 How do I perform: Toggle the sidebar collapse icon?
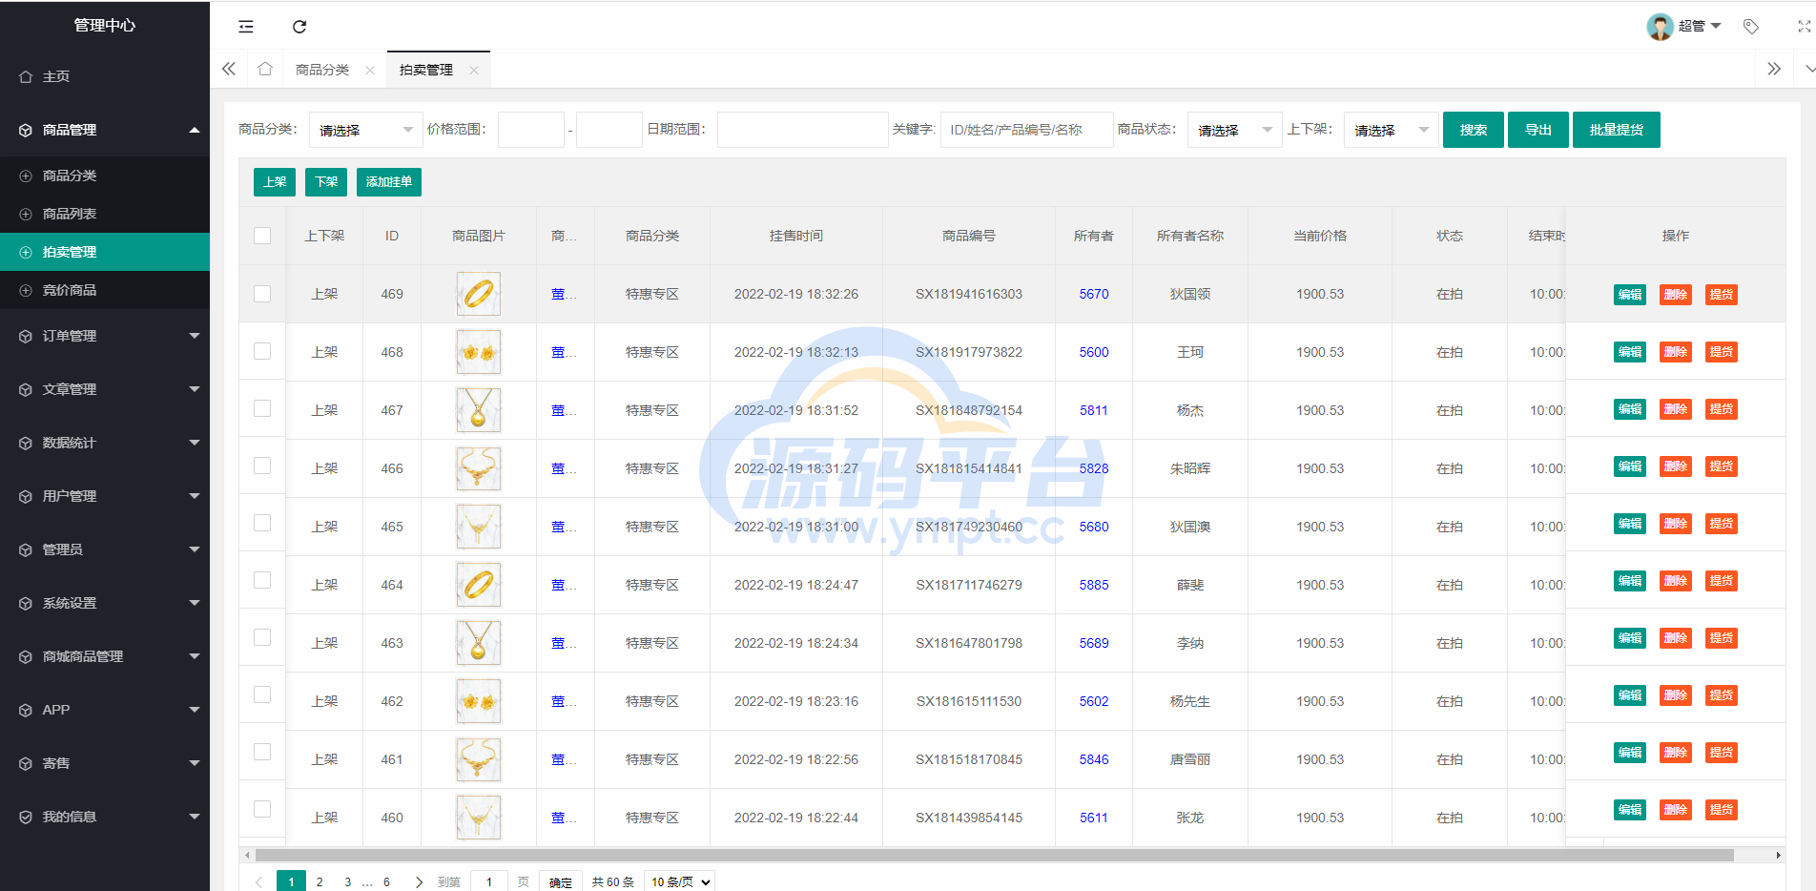pyautogui.click(x=246, y=27)
